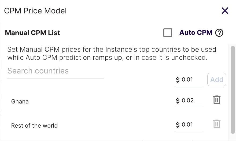
Task: Click the country list vertical scrollbar
Action: pyautogui.click(x=233, y=90)
